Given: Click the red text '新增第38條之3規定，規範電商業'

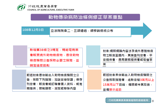Looking at the screenshot, I should click(54, 50).
